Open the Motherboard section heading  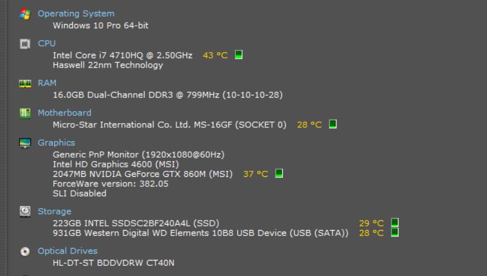click(x=65, y=113)
